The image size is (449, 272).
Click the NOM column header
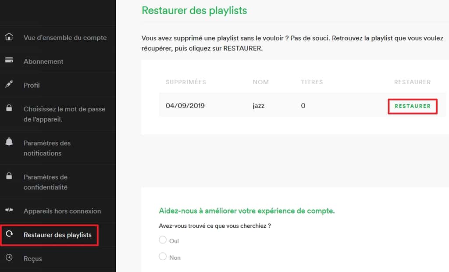260,82
